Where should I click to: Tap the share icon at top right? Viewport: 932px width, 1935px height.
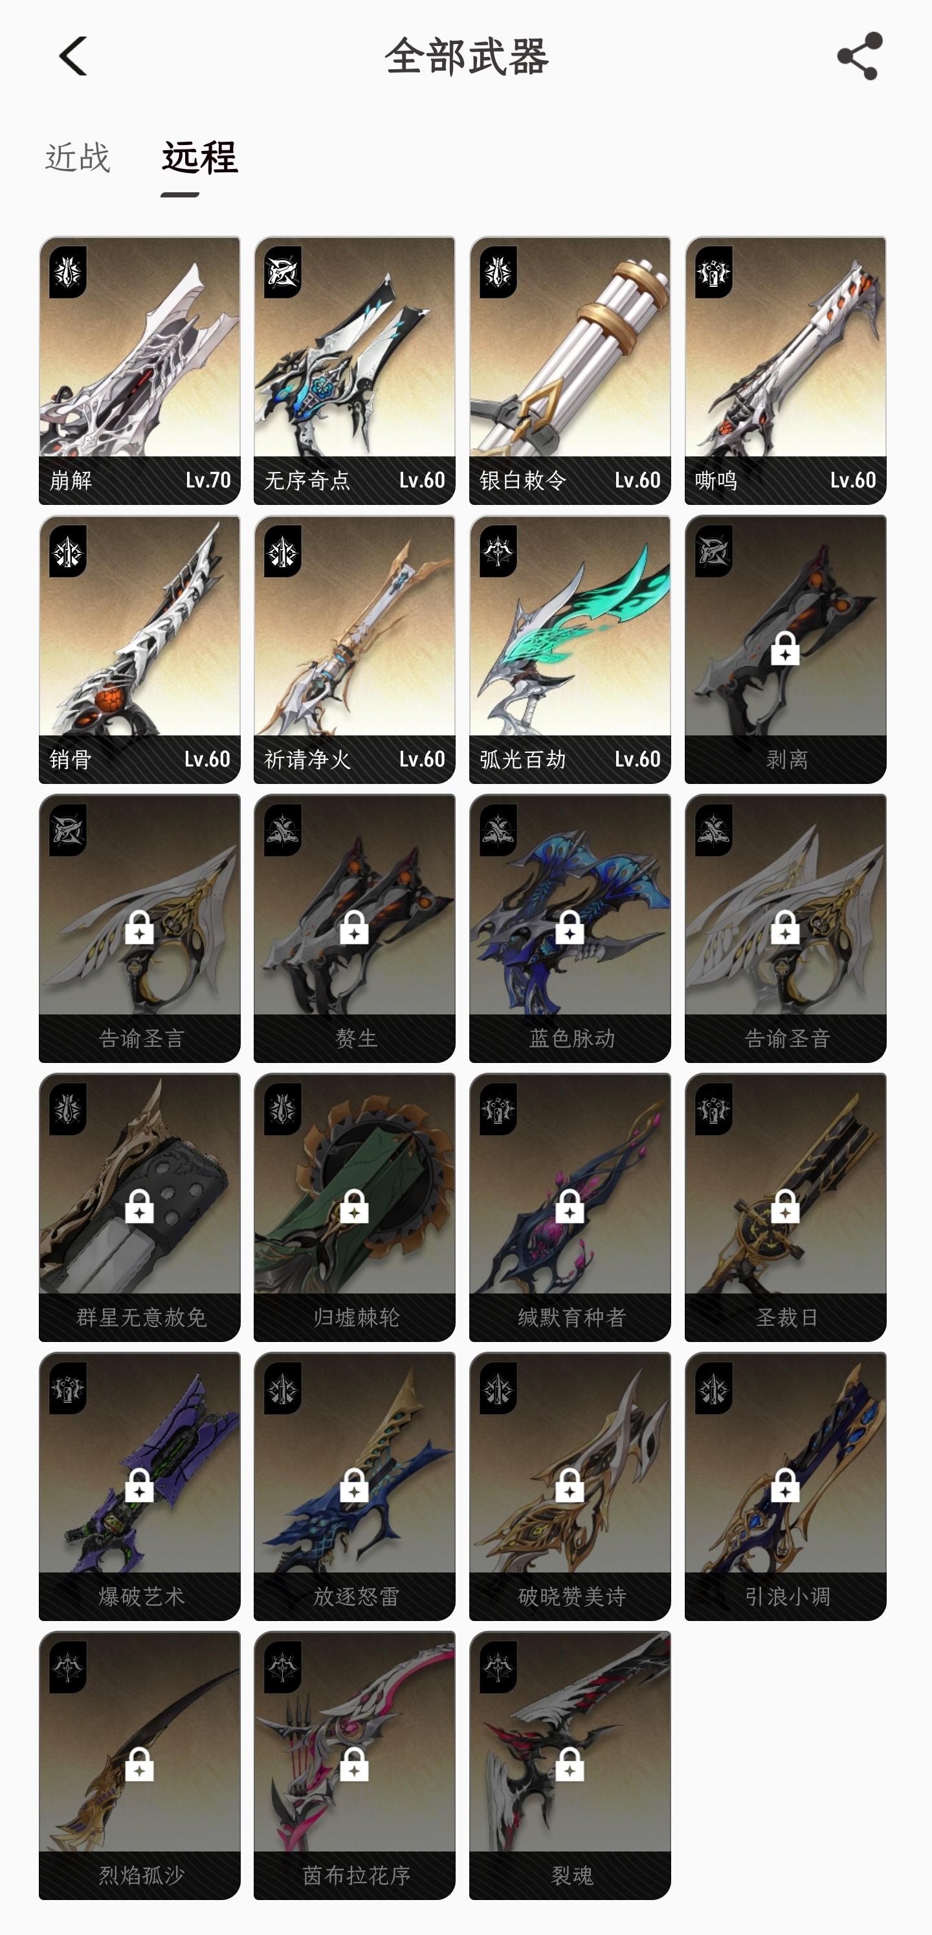pos(859,56)
